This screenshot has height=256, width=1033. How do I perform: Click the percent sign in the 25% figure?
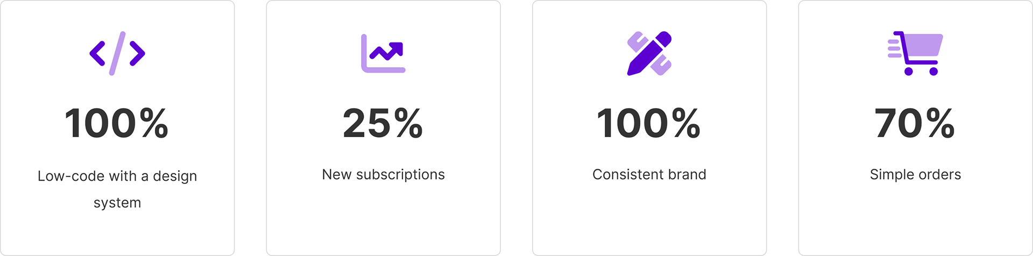coord(408,124)
